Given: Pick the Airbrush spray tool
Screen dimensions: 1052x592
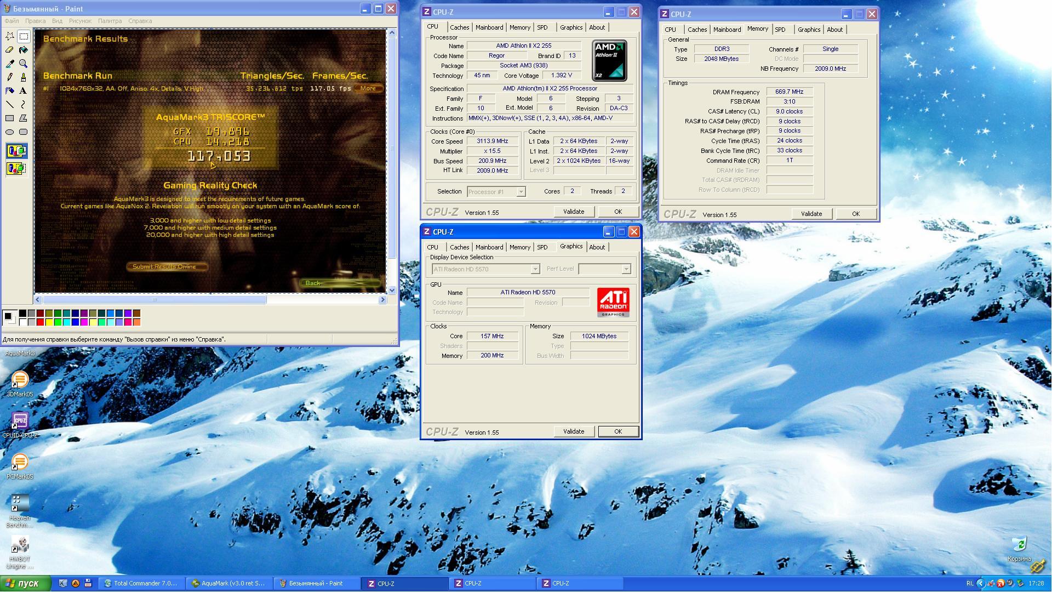Looking at the screenshot, I should (10, 91).
